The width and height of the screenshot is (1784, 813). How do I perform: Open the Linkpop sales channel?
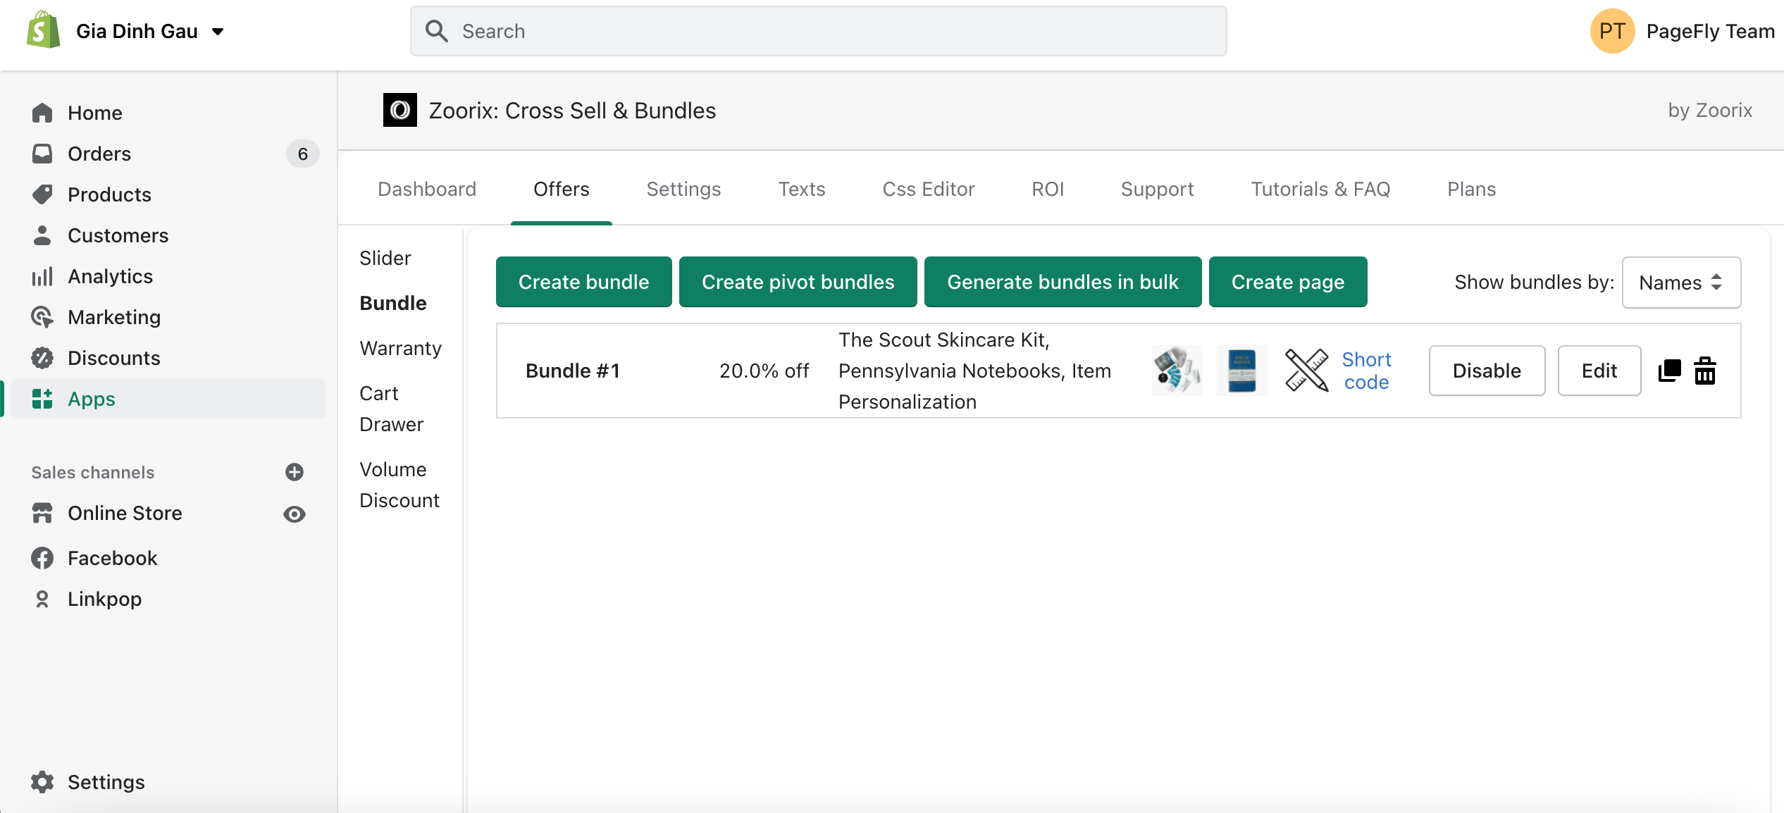click(104, 599)
